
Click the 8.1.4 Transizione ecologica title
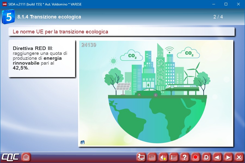[x=49, y=17]
